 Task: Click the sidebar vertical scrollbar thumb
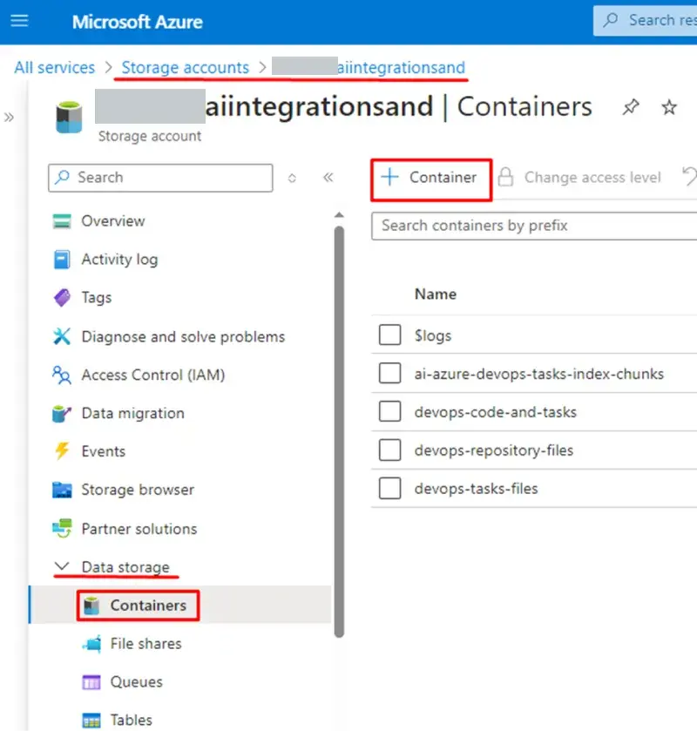click(x=339, y=431)
